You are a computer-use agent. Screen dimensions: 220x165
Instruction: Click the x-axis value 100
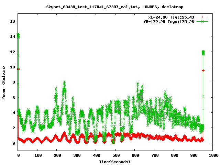pyautogui.click(x=38, y=155)
